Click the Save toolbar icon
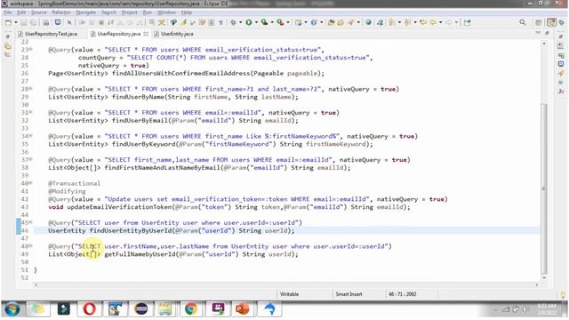 tap(24, 22)
